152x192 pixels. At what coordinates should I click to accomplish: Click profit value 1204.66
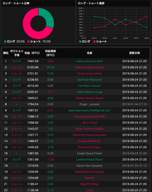tap(33, 178)
